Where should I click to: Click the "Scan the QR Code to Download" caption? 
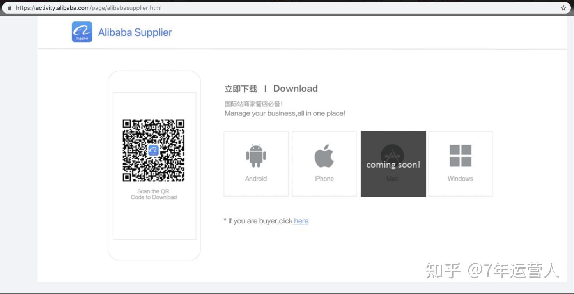154,194
